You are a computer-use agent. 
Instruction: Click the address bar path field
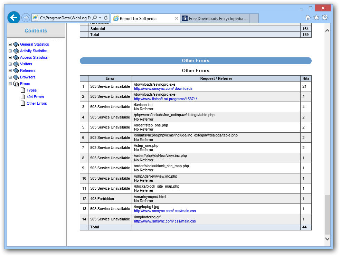pyautogui.click(x=65, y=18)
